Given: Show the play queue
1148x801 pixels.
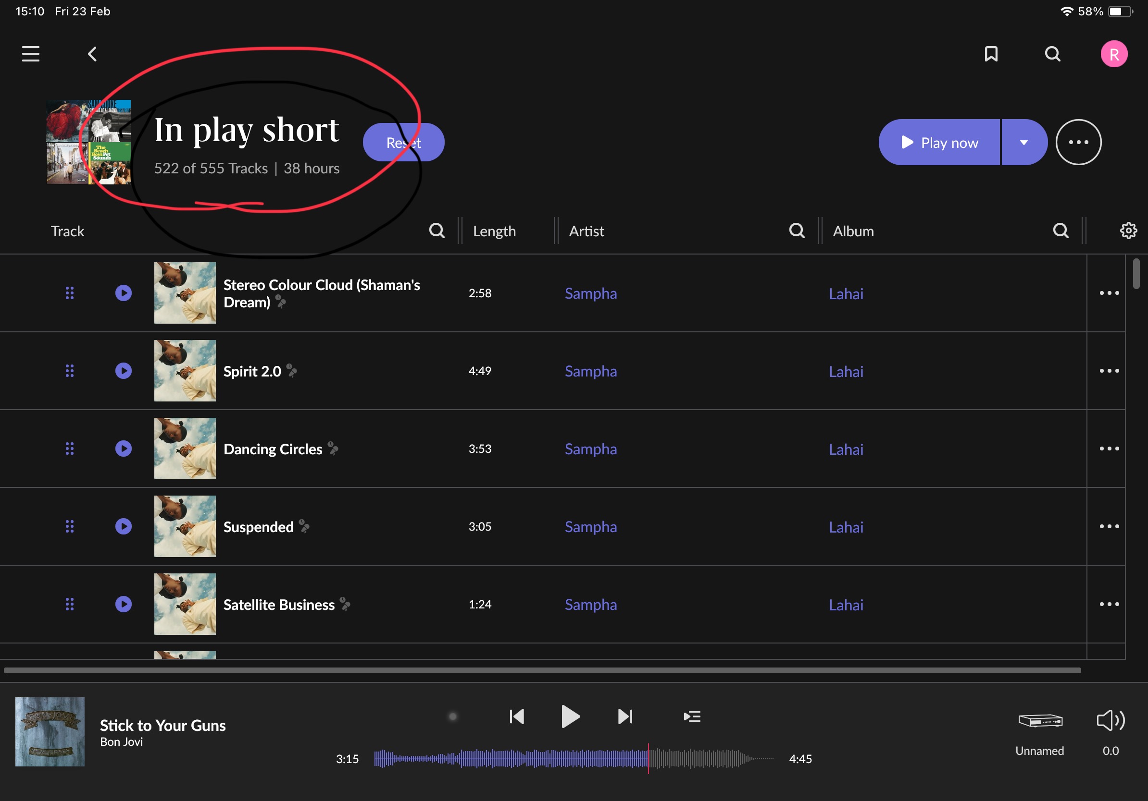Looking at the screenshot, I should click(692, 716).
